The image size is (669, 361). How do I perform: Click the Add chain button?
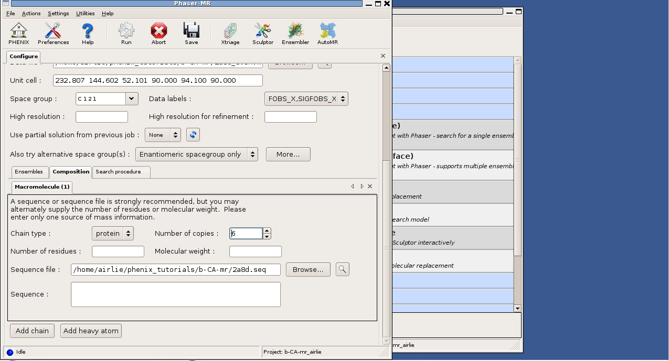click(32, 331)
